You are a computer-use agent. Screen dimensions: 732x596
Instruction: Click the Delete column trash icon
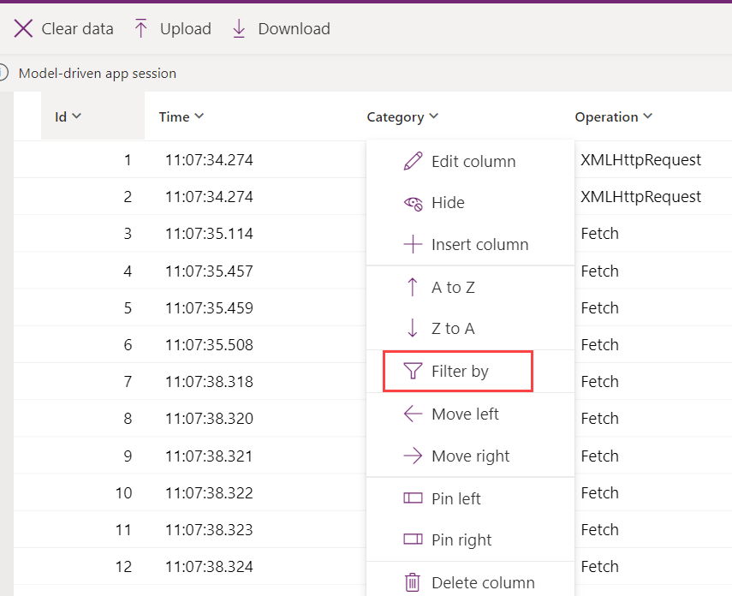point(412,581)
